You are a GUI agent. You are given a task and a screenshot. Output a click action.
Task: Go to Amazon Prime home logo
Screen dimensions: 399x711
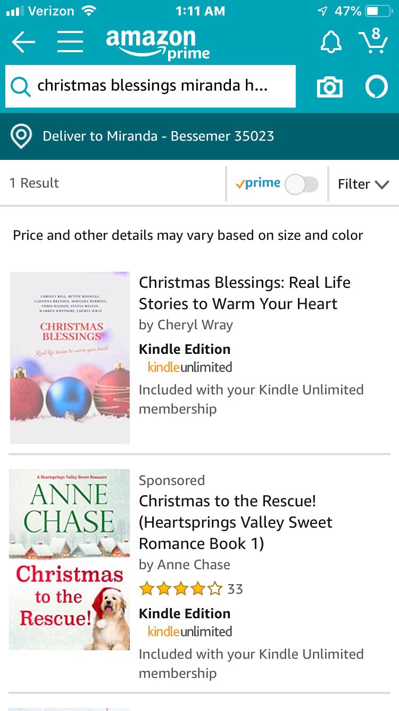tap(157, 44)
